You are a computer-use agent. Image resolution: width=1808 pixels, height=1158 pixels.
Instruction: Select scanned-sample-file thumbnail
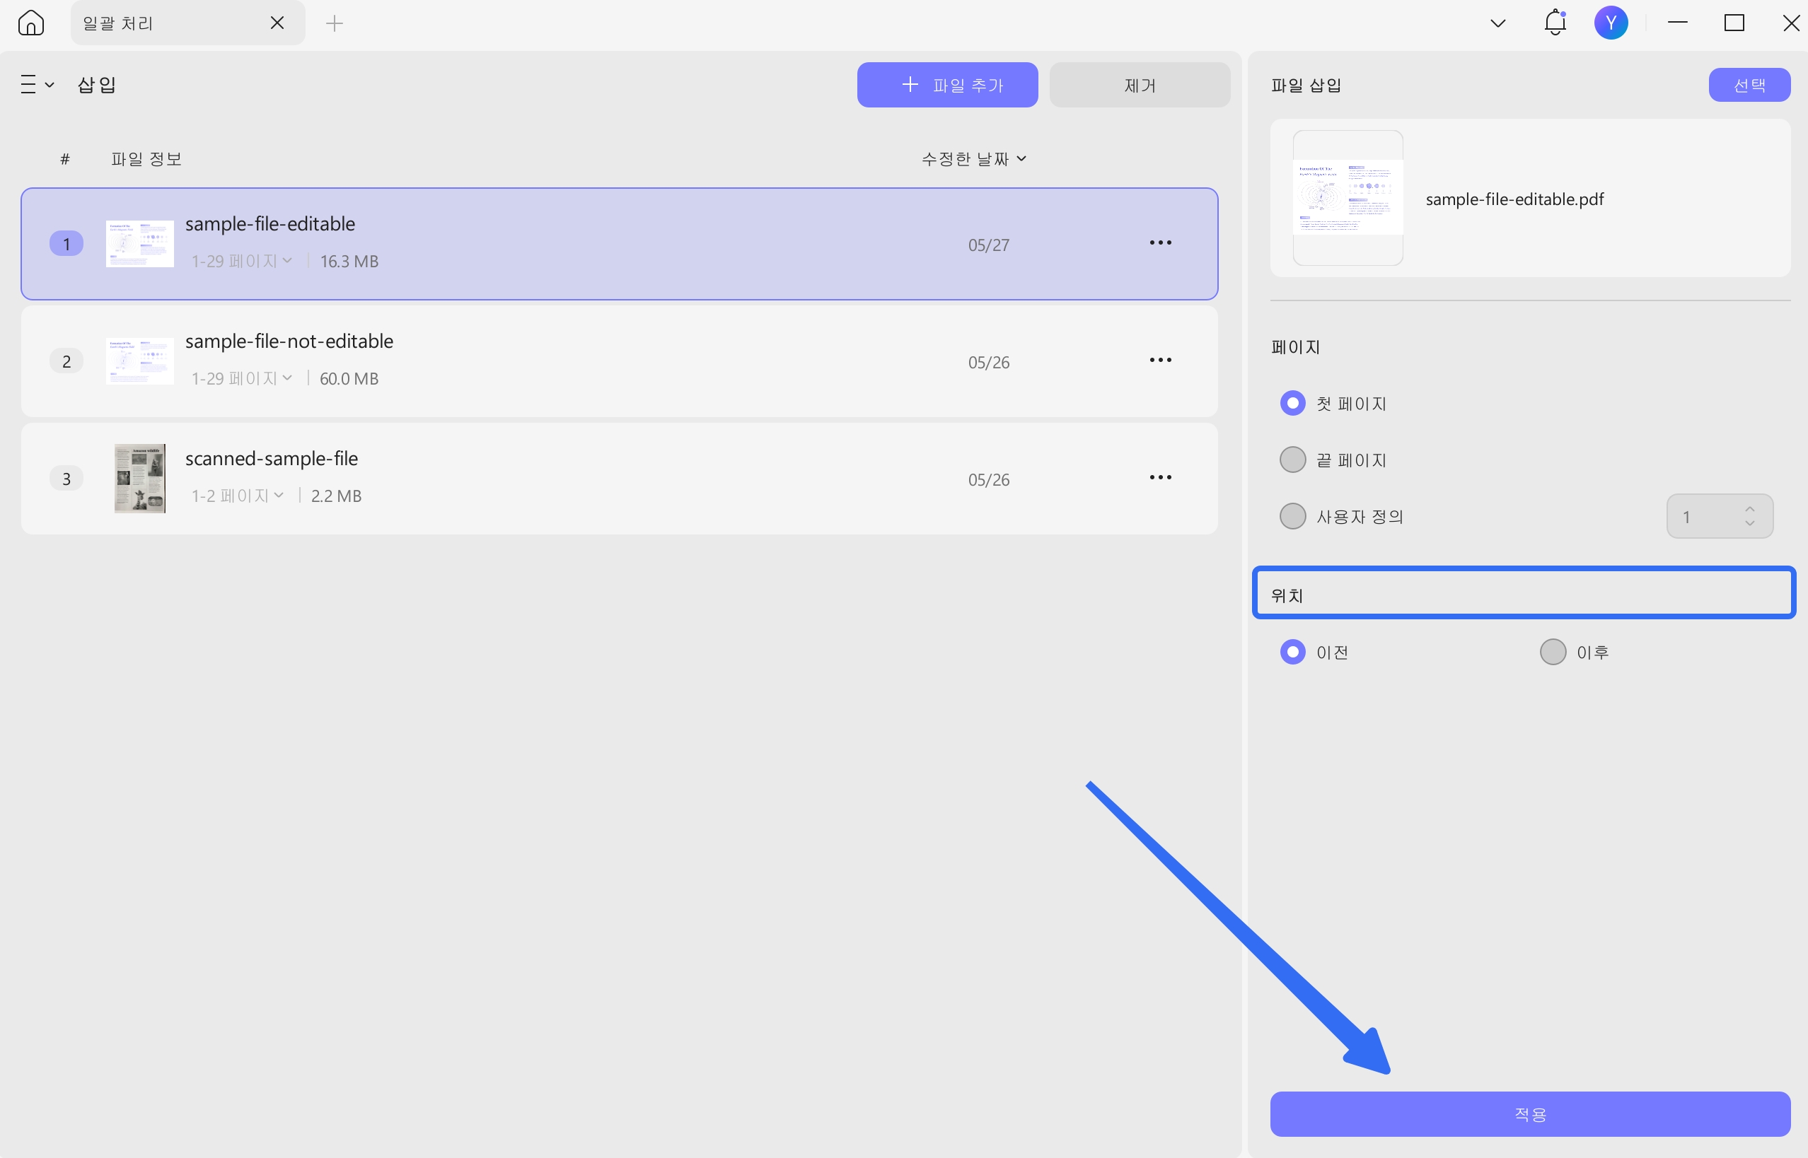140,478
